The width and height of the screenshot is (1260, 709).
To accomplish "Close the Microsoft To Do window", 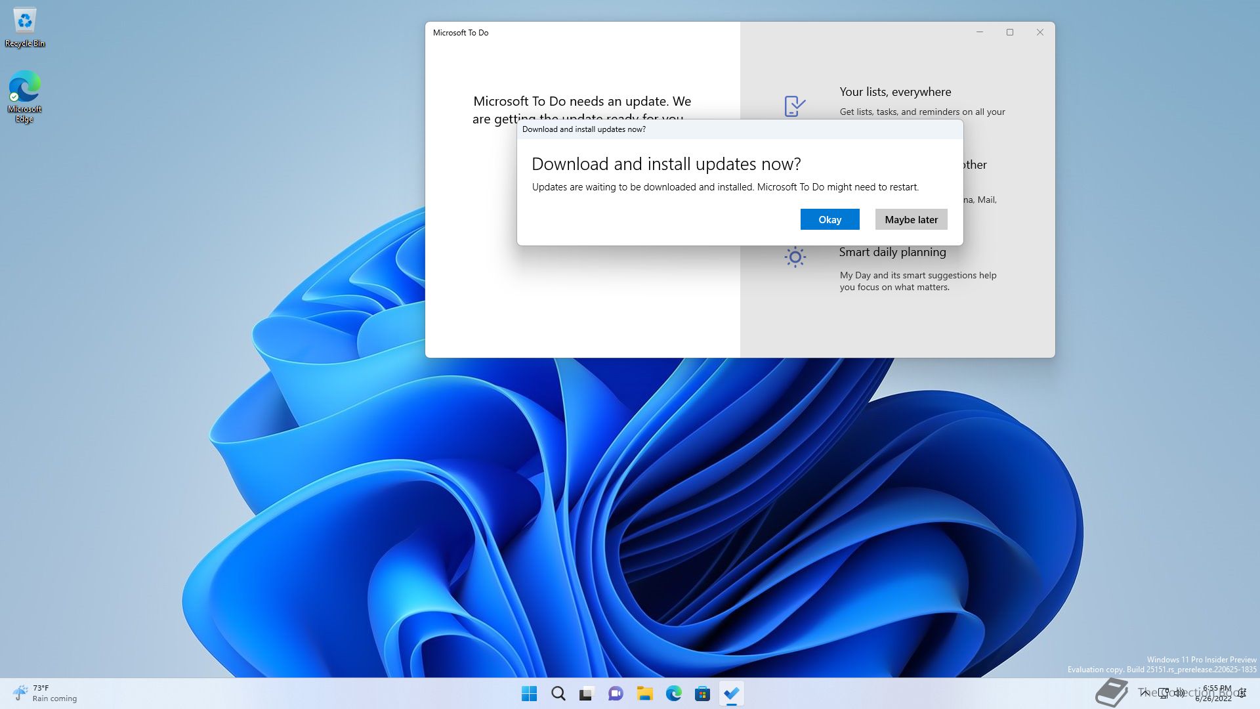I will point(1040,32).
